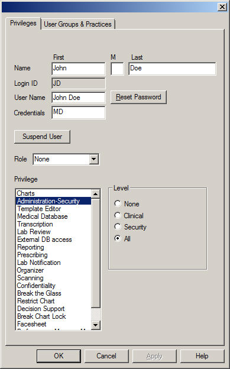Image resolution: width=230 pixels, height=369 pixels.
Task: Click the Suspend User button
Action: point(42,137)
